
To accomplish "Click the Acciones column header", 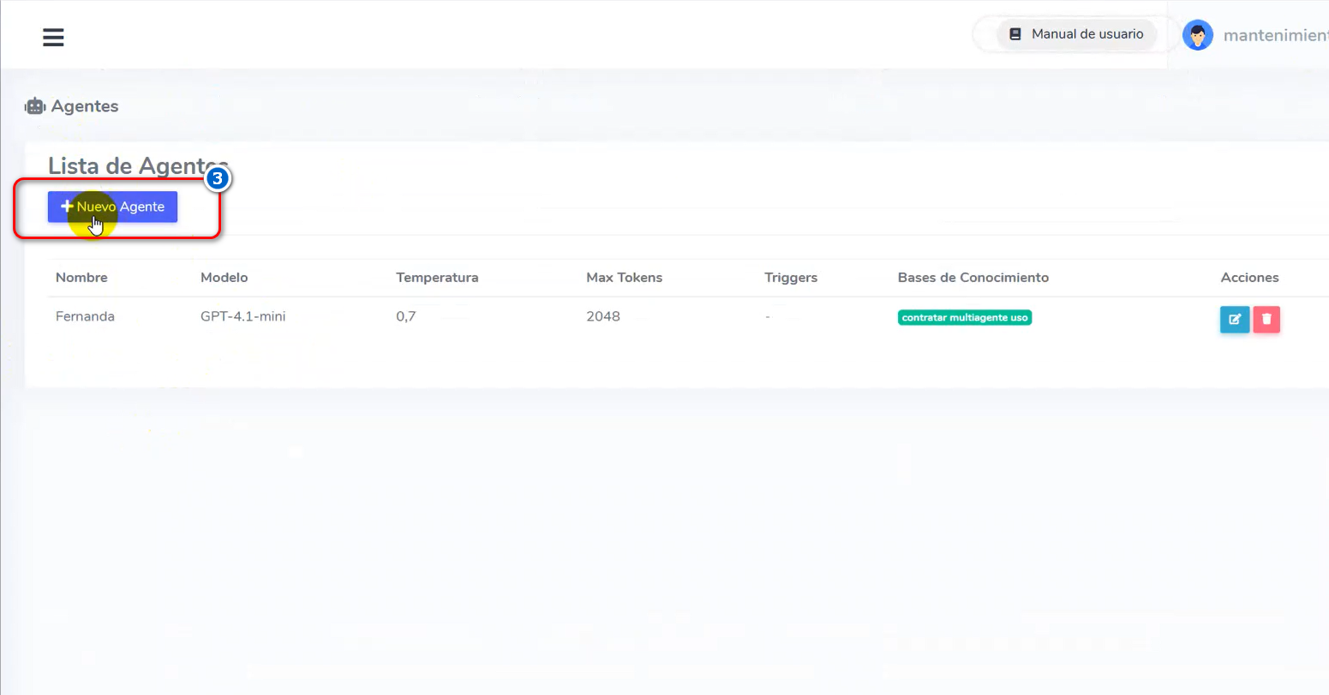I will pos(1249,278).
